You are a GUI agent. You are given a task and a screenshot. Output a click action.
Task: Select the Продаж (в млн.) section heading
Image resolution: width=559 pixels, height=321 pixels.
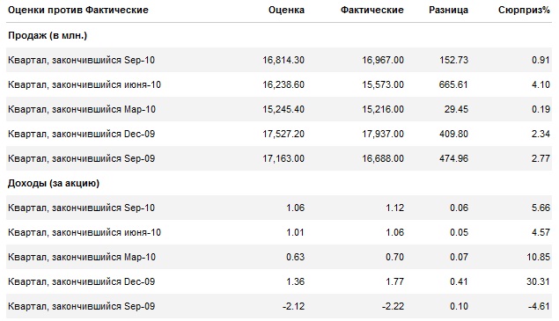pos(48,35)
